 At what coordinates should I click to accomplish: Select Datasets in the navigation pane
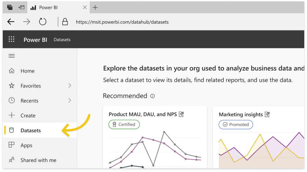(30, 131)
